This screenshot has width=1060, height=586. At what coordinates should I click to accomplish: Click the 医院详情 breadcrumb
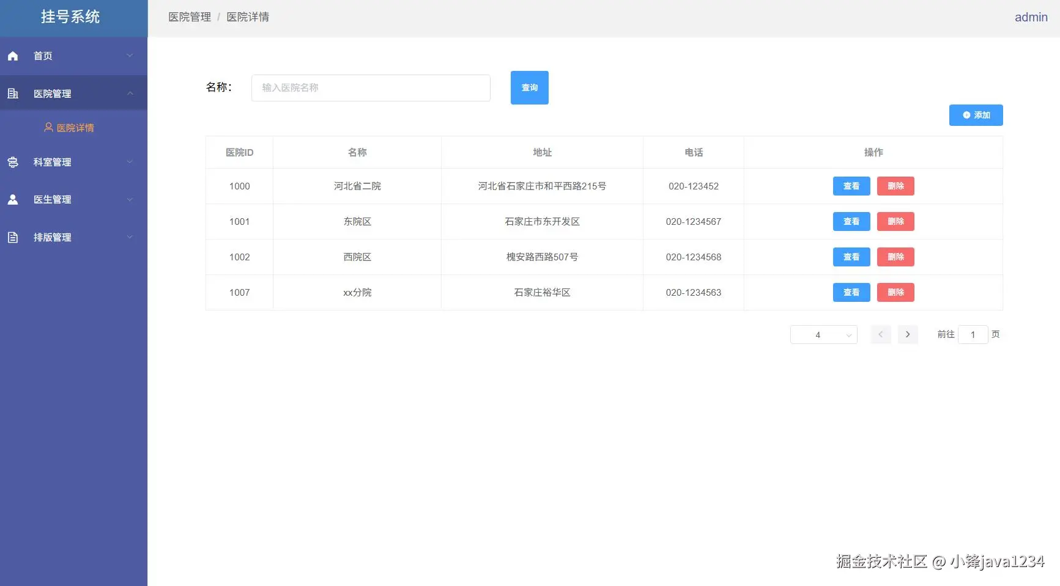248,17
